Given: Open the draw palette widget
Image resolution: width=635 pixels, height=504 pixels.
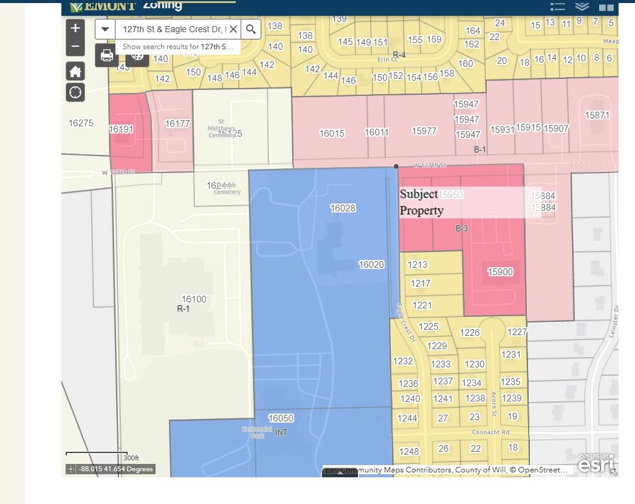Looking at the screenshot, I should [138, 56].
